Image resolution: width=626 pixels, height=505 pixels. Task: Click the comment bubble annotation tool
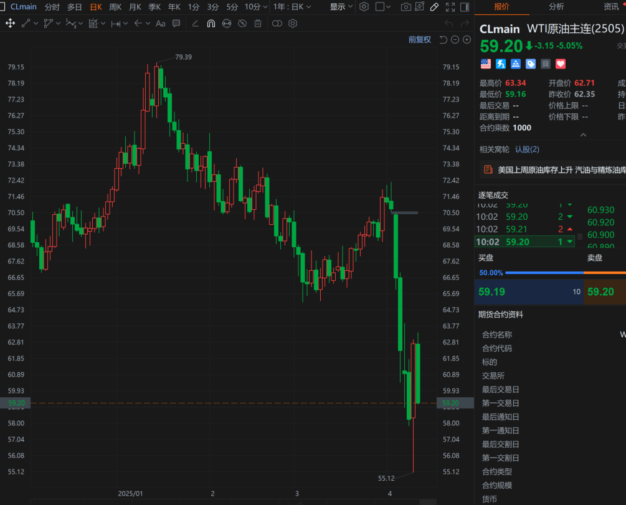tap(176, 23)
